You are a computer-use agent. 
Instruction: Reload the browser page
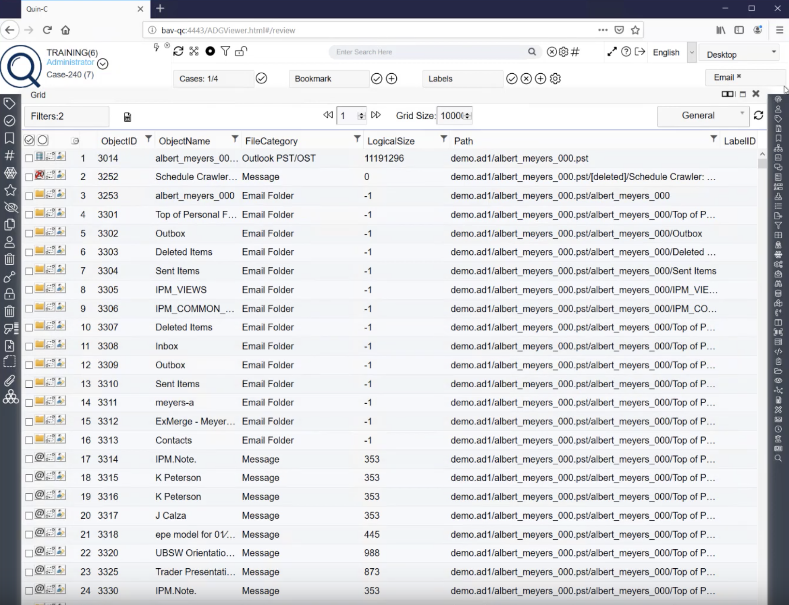coord(47,30)
